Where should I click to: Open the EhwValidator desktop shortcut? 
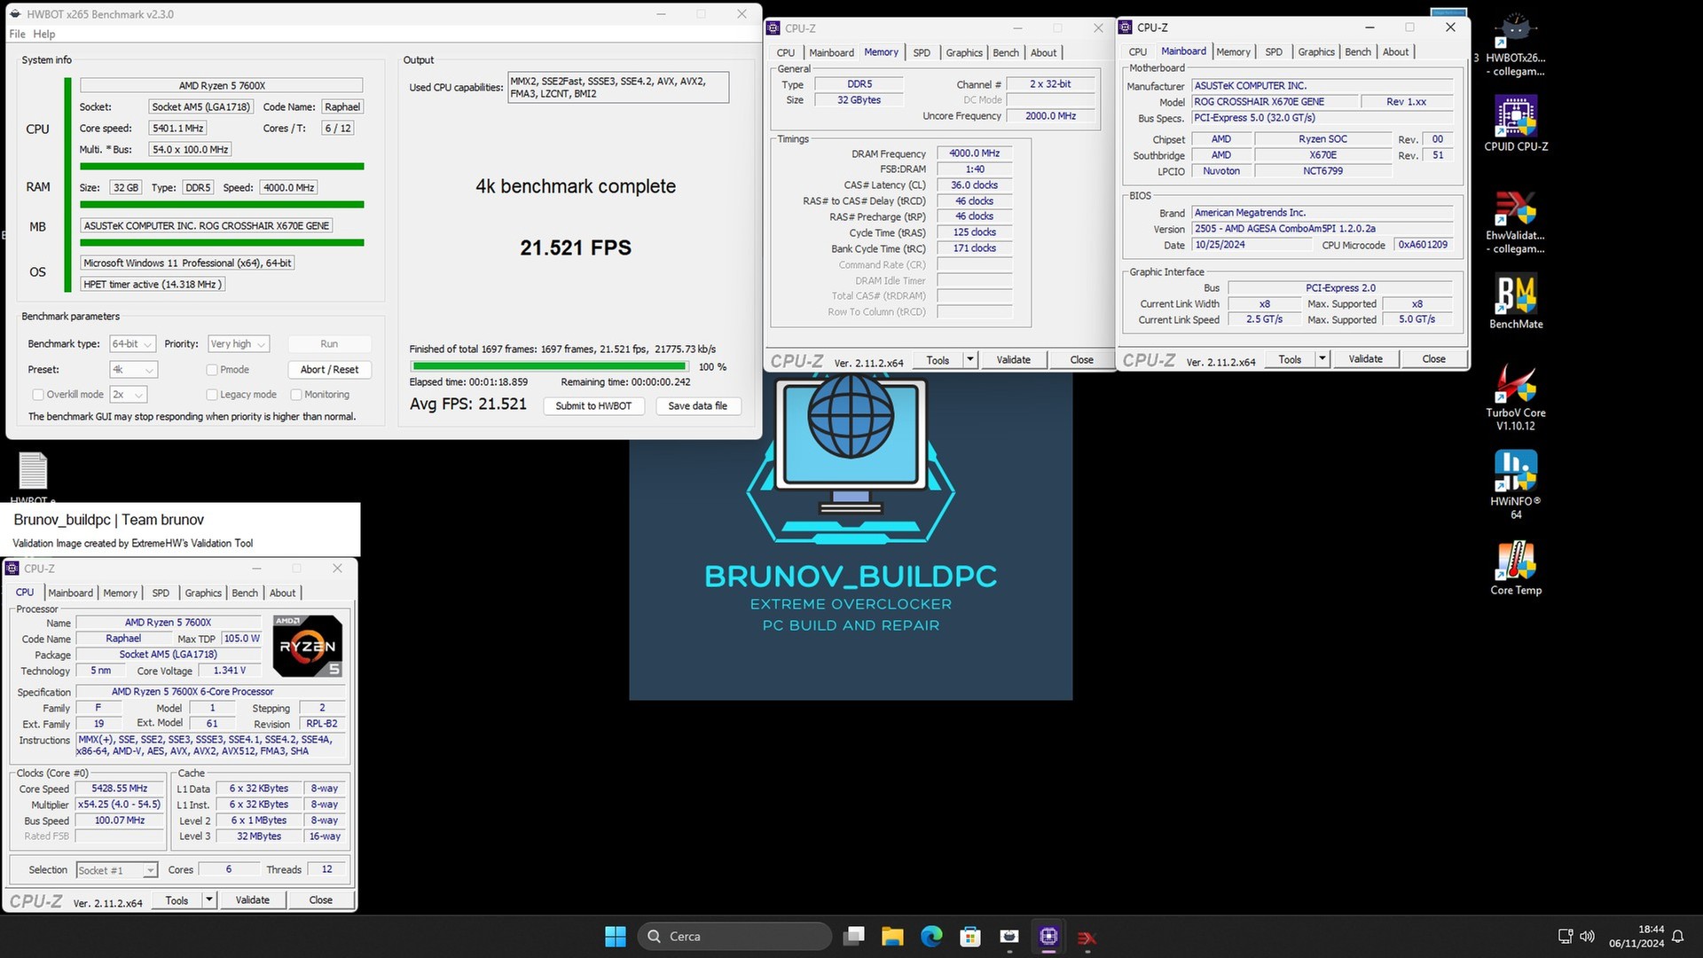coord(1516,222)
